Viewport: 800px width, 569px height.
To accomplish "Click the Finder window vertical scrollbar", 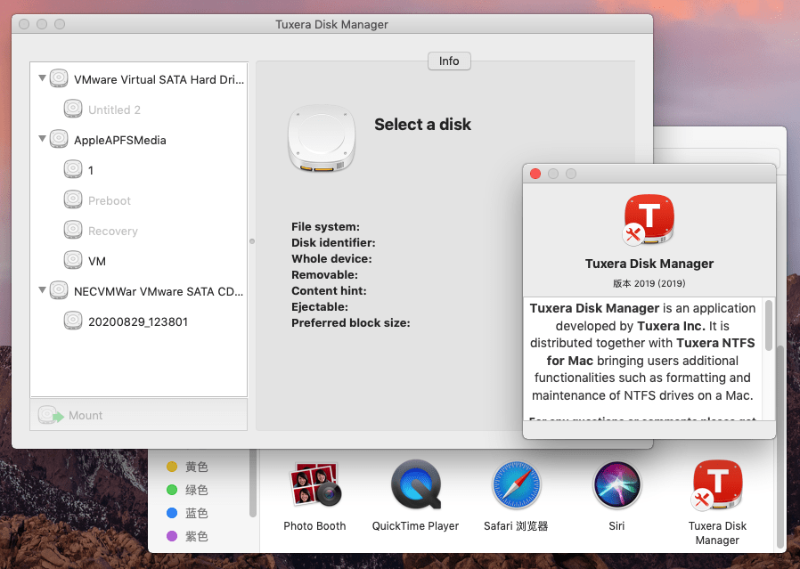I will click(780, 446).
